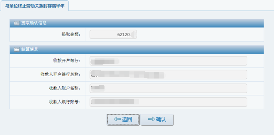Click the 提取金额 label text

(x=71, y=34)
